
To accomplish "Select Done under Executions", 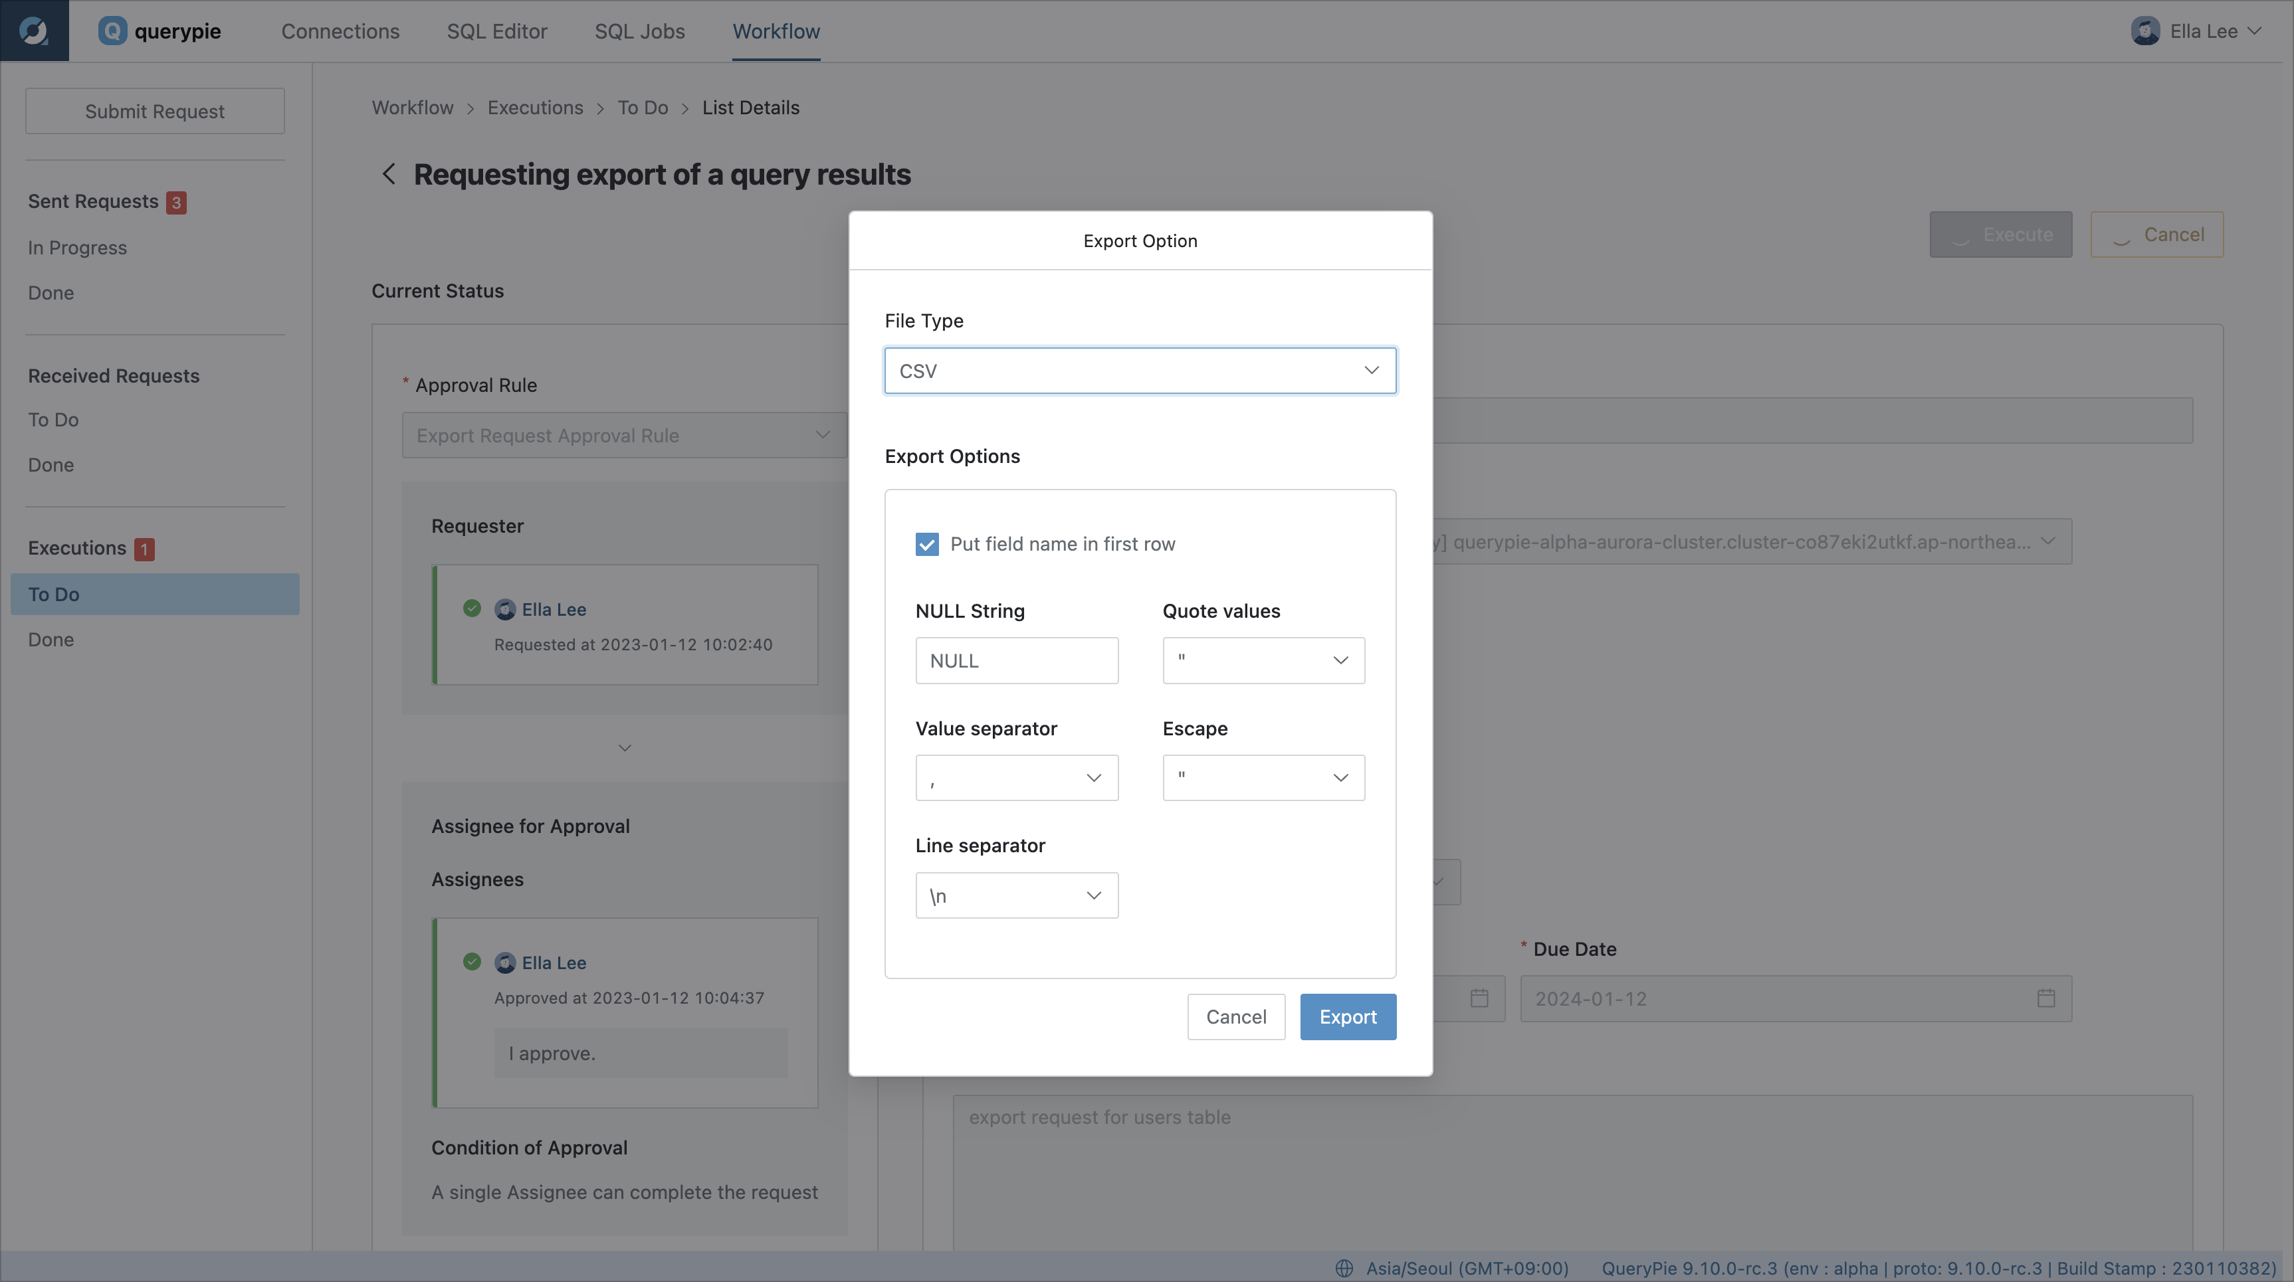I will (51, 639).
